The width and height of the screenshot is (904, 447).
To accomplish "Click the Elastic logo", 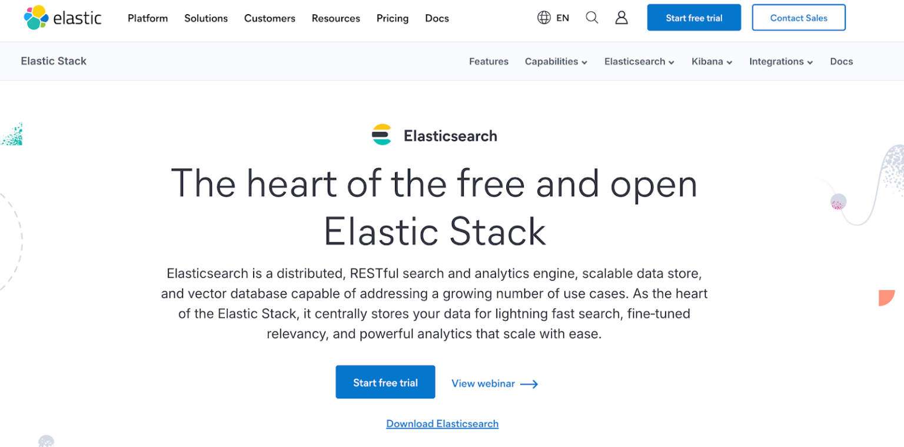I will pos(62,18).
